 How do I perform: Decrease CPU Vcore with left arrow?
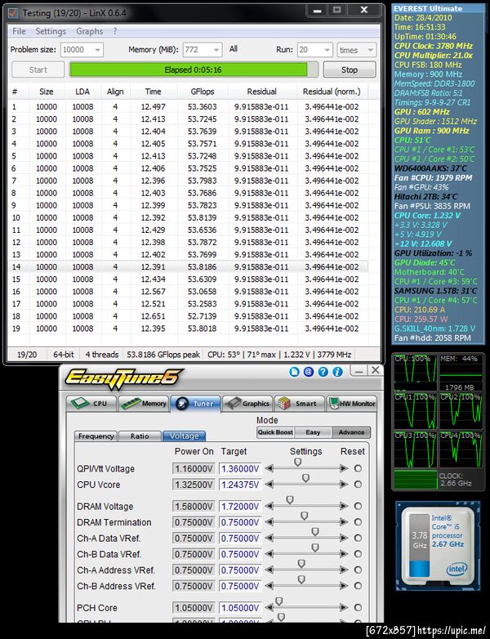[x=269, y=485]
